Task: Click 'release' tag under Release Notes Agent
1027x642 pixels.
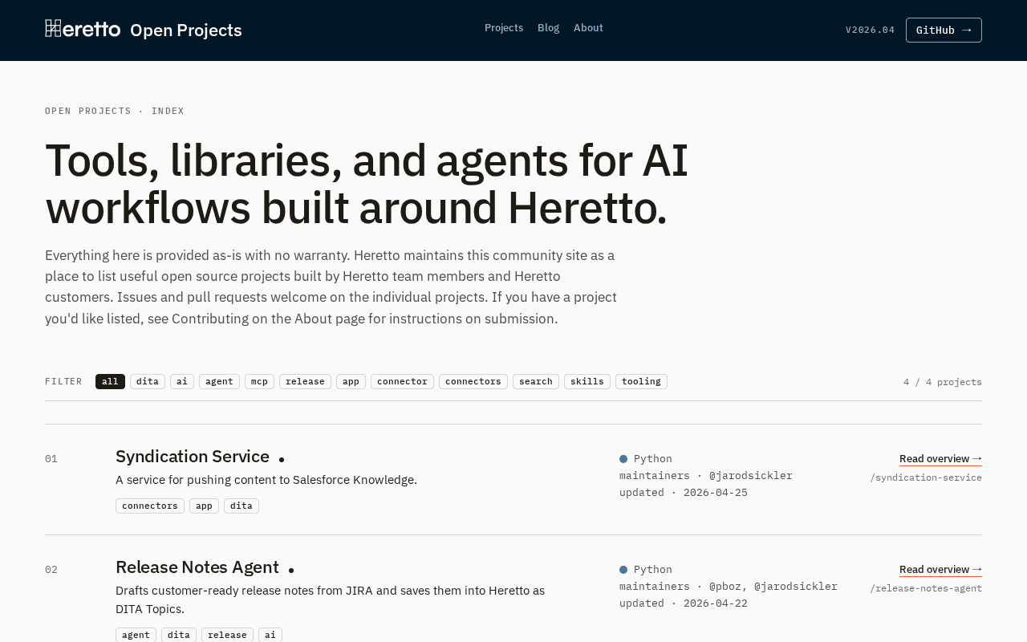Action: 227,635
